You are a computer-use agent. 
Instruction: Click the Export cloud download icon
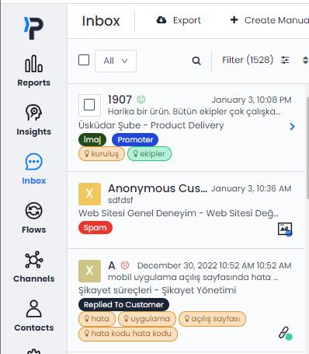click(x=161, y=20)
